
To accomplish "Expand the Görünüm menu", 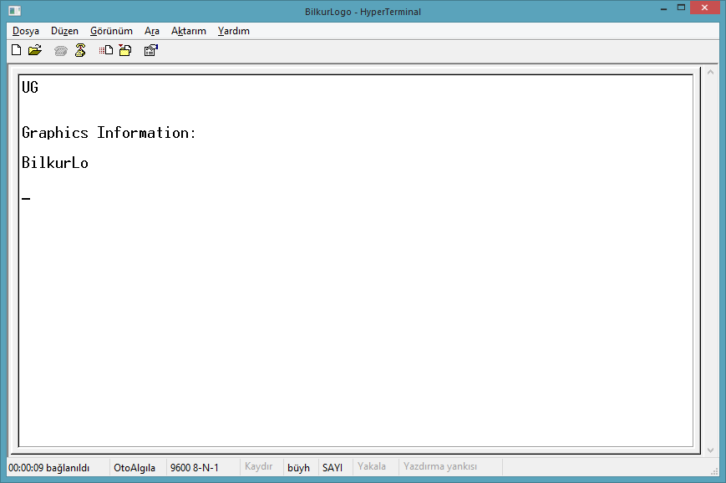I will pos(111,31).
